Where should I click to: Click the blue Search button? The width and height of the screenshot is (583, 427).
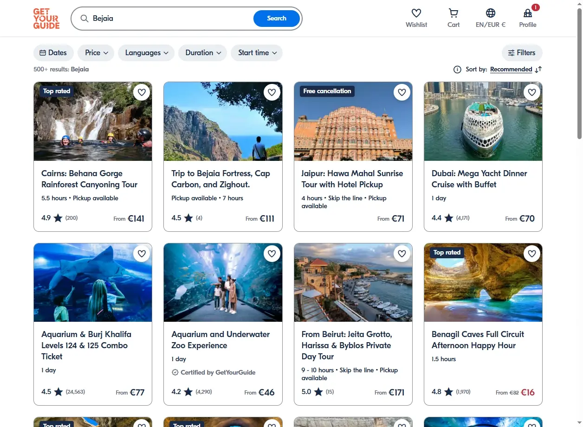(277, 19)
